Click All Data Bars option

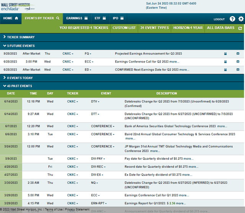click(x=220, y=28)
